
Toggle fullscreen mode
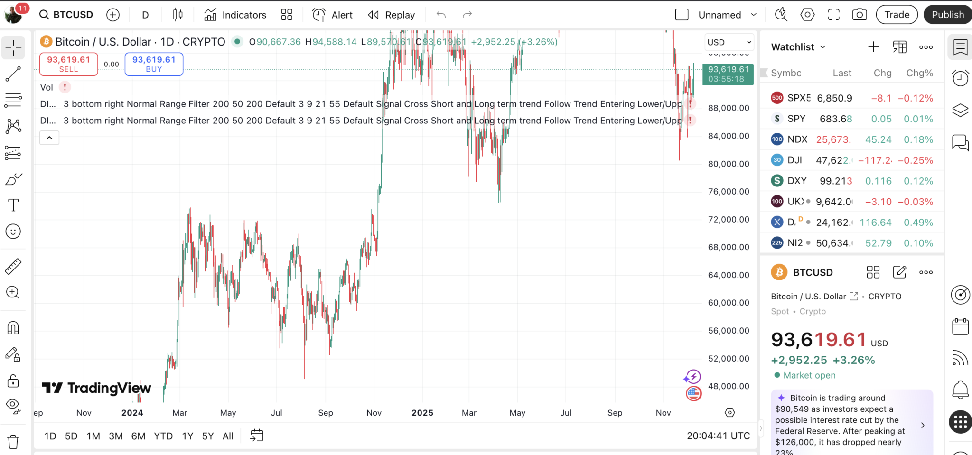[833, 15]
